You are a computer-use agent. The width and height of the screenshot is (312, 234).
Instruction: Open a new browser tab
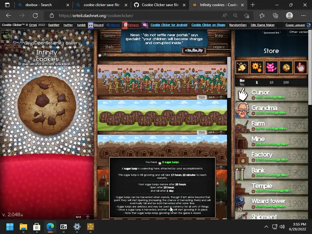[253, 5]
